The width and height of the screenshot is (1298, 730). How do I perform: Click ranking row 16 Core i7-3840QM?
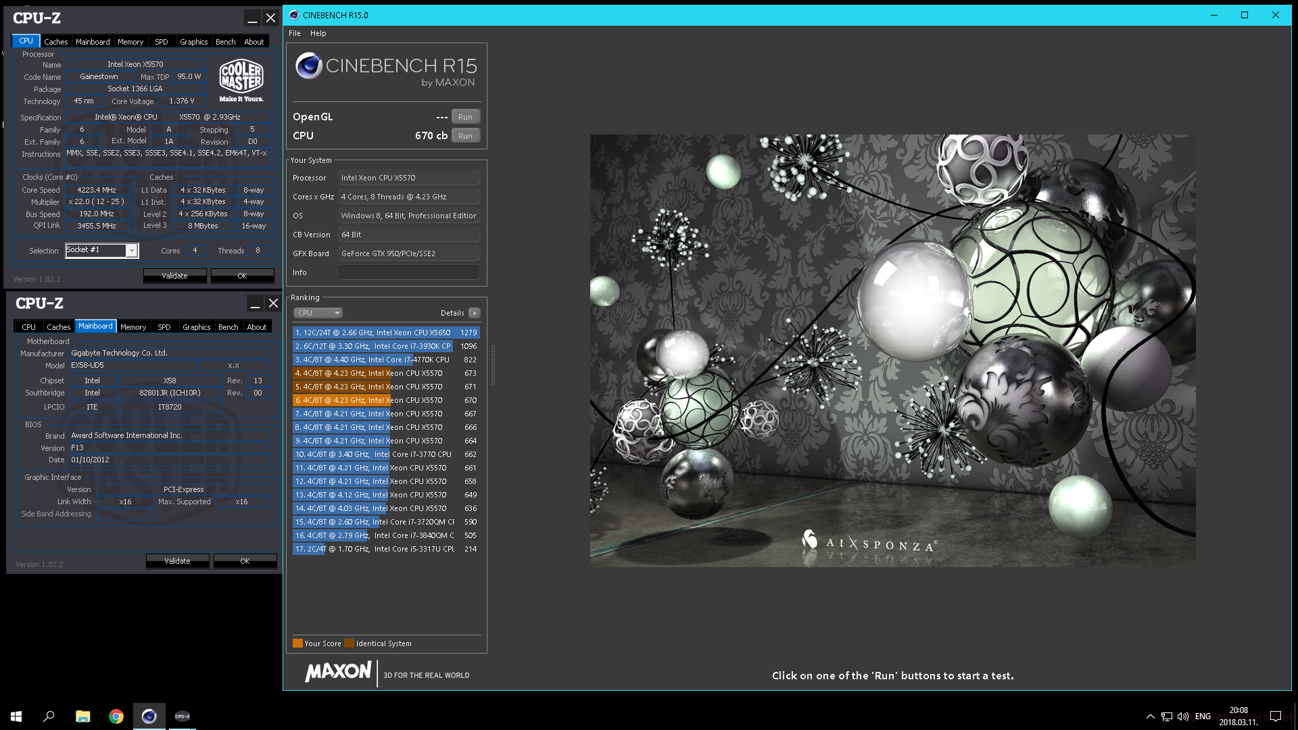[x=386, y=535]
